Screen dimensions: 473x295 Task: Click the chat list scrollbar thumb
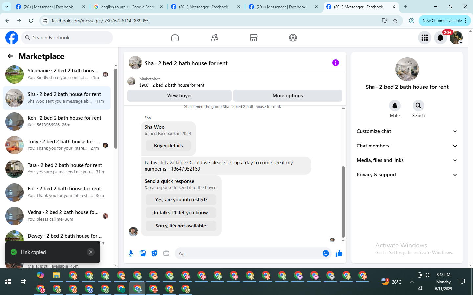click(x=116, y=108)
